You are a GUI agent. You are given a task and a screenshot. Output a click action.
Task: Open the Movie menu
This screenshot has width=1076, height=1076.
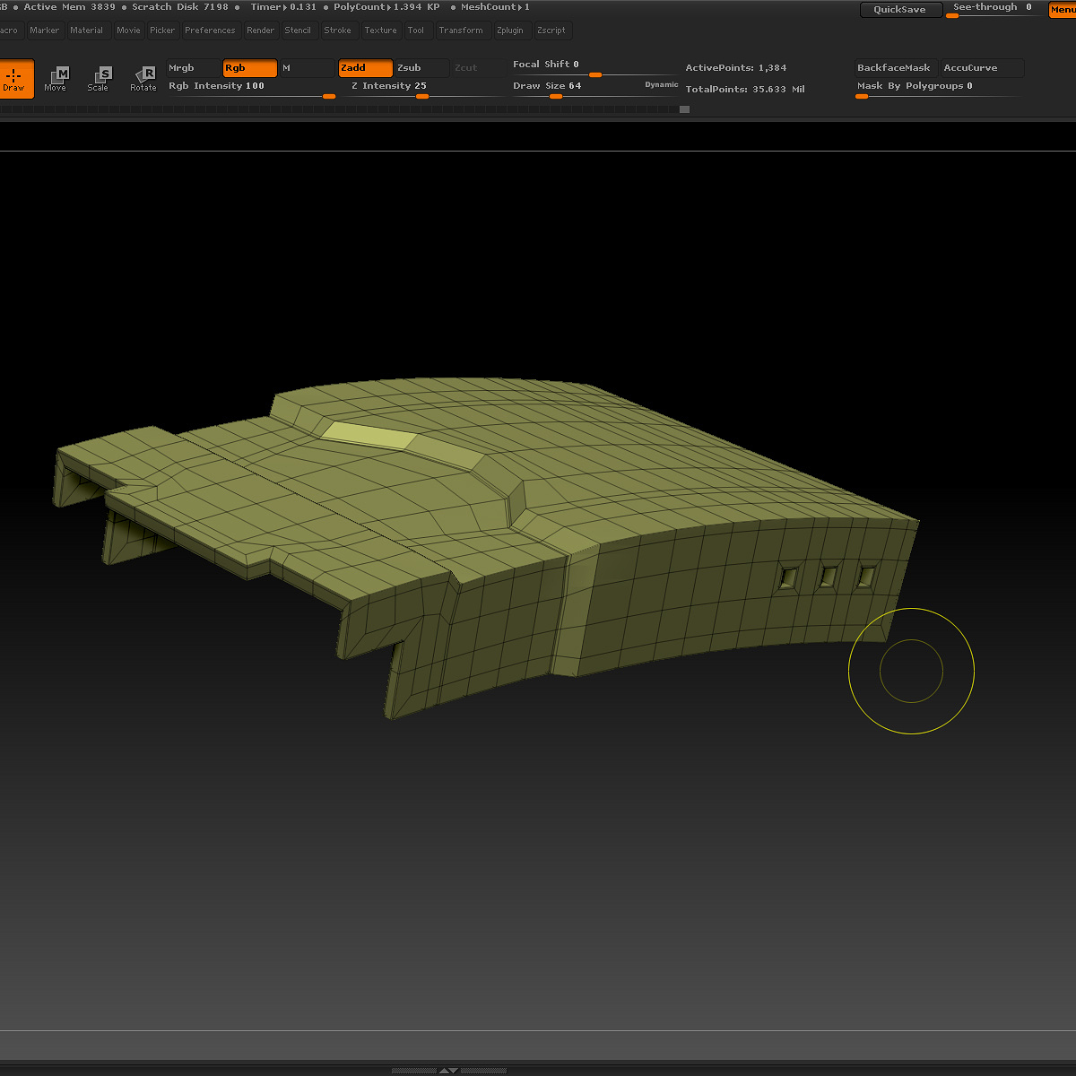click(128, 30)
